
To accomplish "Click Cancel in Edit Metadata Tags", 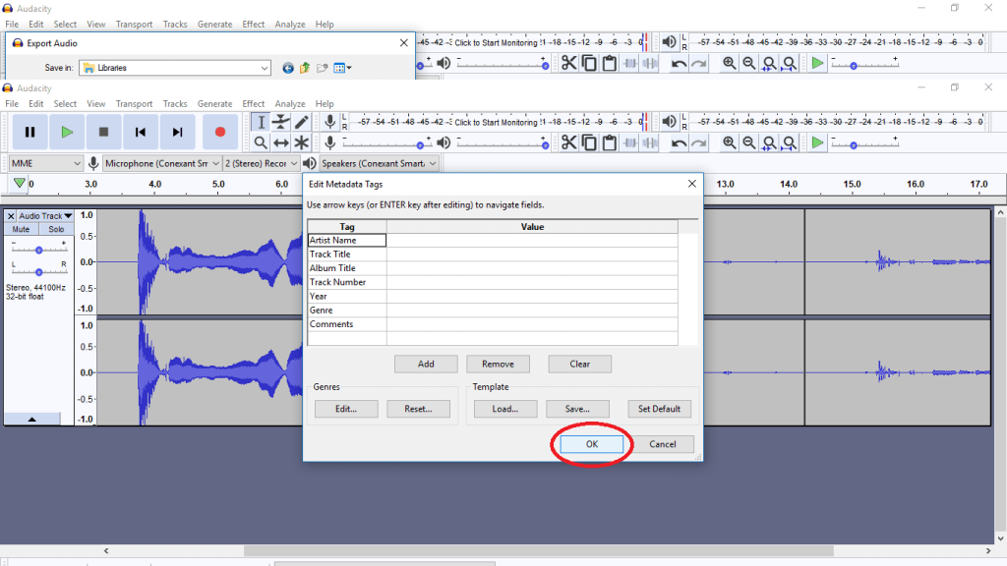I will click(x=662, y=444).
